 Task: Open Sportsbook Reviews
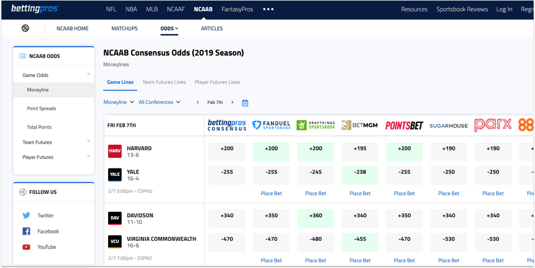pyautogui.click(x=463, y=9)
